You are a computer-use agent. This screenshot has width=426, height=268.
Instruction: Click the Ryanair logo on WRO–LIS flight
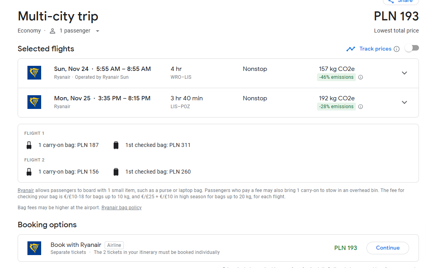(x=34, y=73)
